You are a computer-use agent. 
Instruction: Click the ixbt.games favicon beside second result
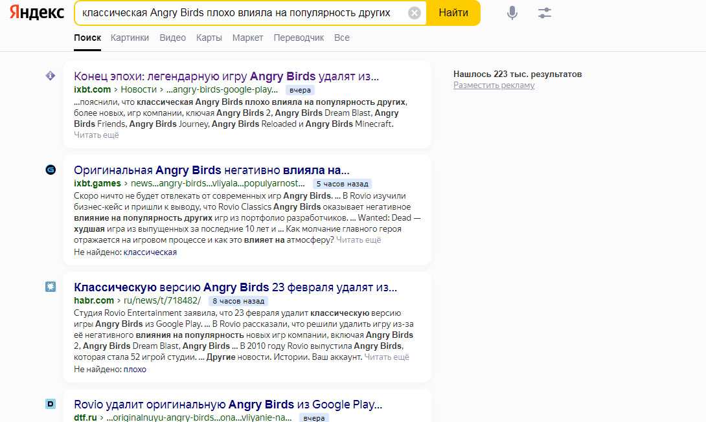coord(51,170)
